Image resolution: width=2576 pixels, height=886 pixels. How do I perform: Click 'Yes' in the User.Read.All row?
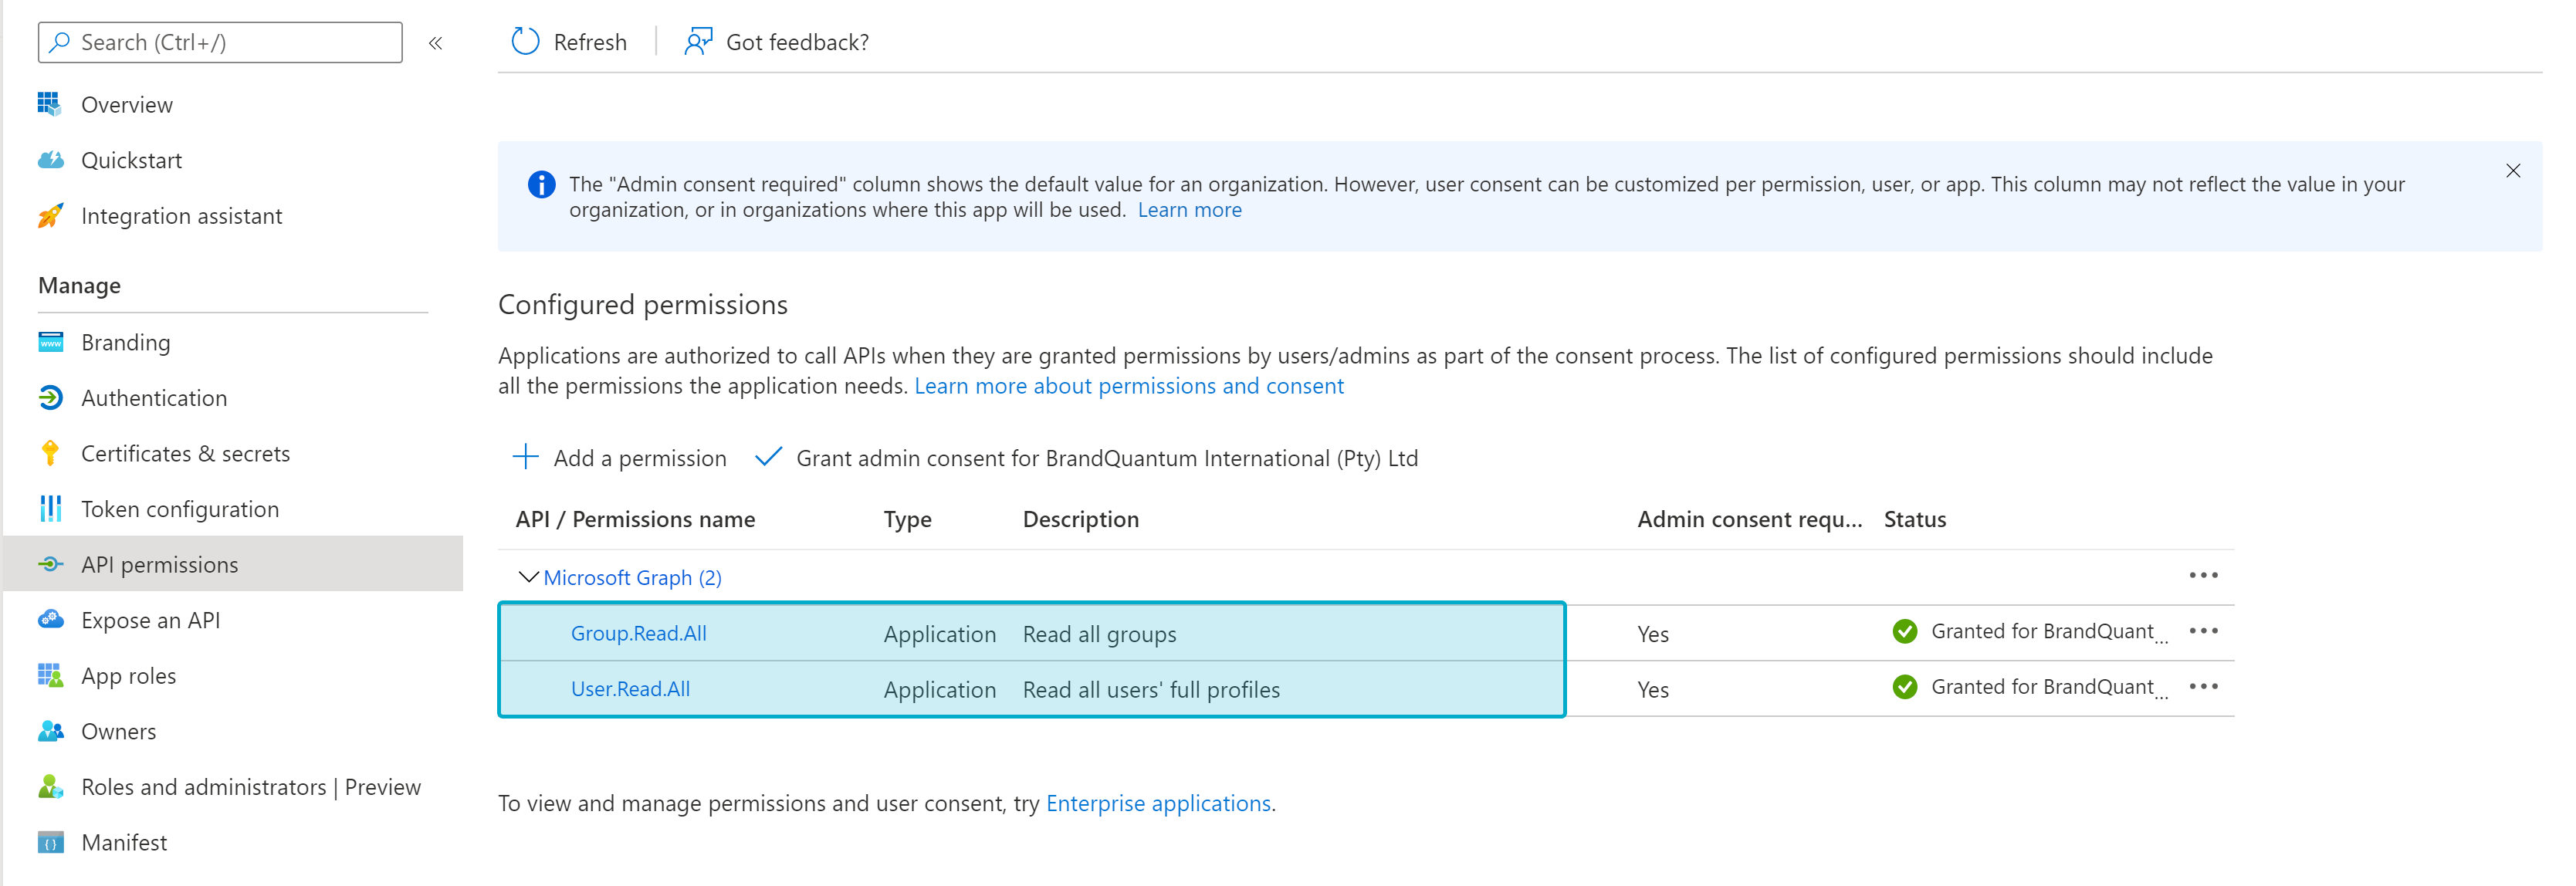pyautogui.click(x=1652, y=690)
